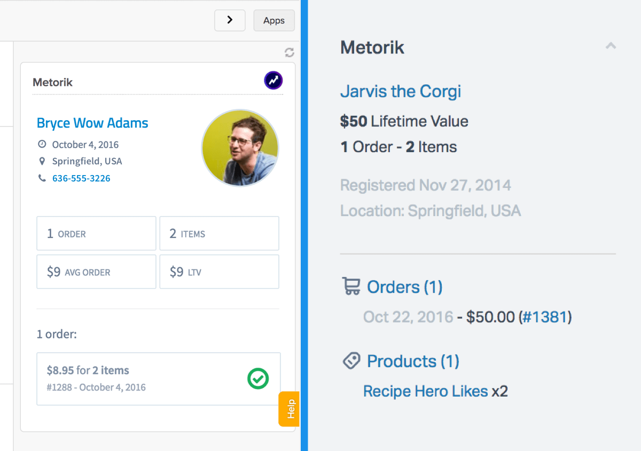This screenshot has width=641, height=451.
Task: Open Bryce Wow Adams customer profile link
Action: (92, 123)
